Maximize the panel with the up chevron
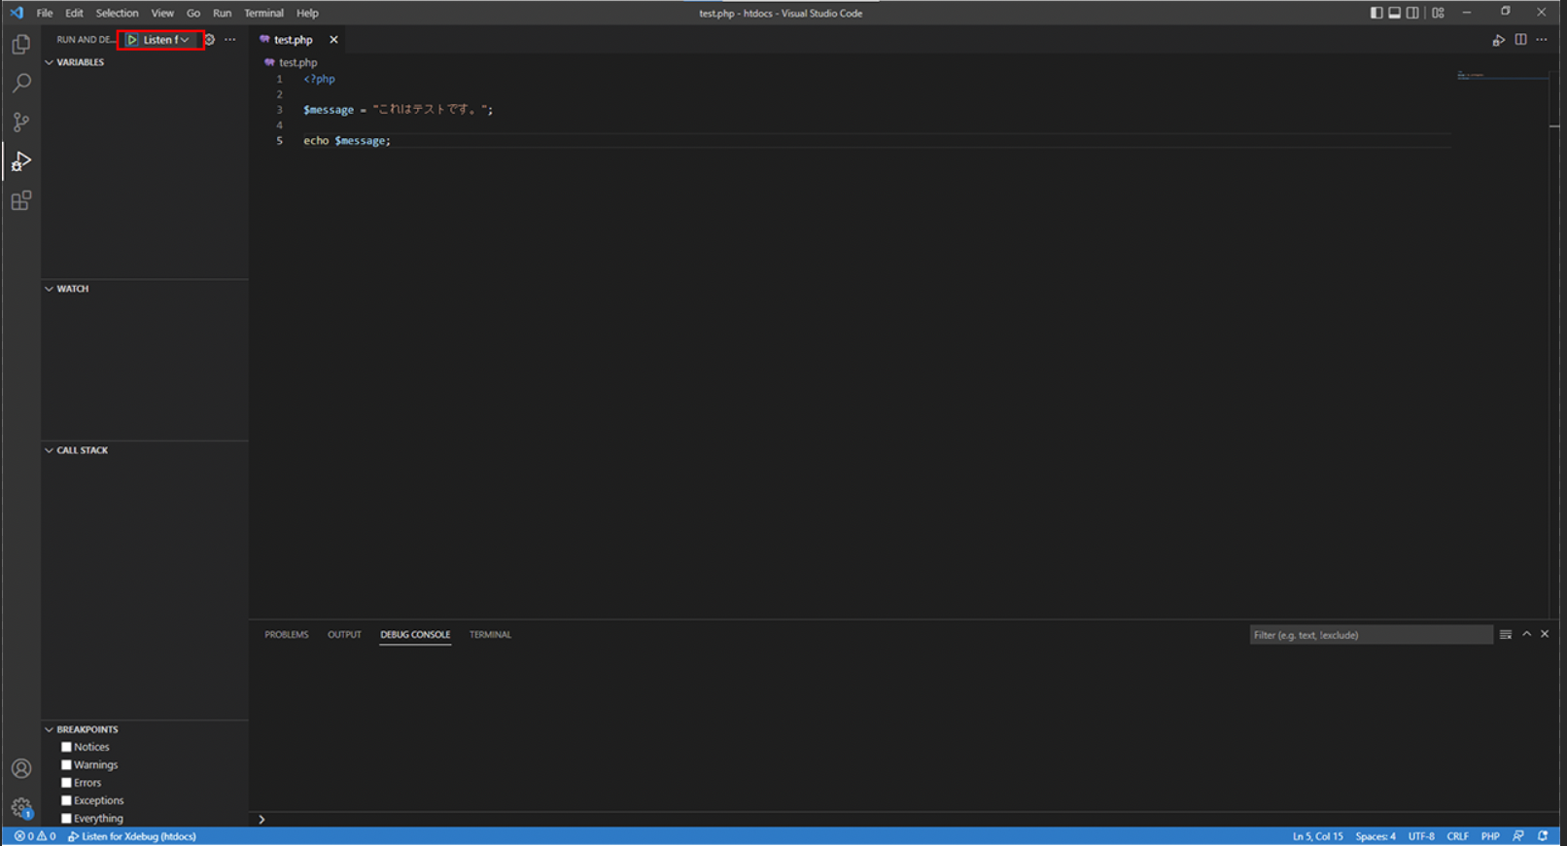1567x846 pixels. coord(1527,634)
